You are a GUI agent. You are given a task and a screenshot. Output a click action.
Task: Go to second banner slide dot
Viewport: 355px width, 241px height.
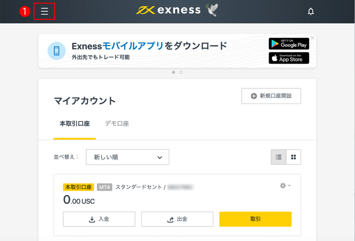point(181,72)
